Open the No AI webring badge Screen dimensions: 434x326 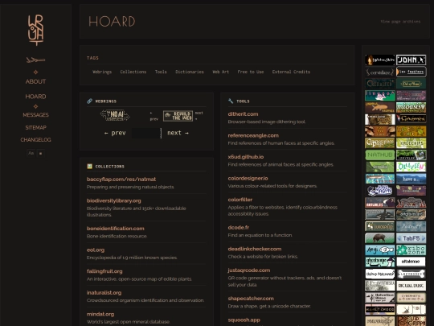pyautogui.click(x=115, y=115)
